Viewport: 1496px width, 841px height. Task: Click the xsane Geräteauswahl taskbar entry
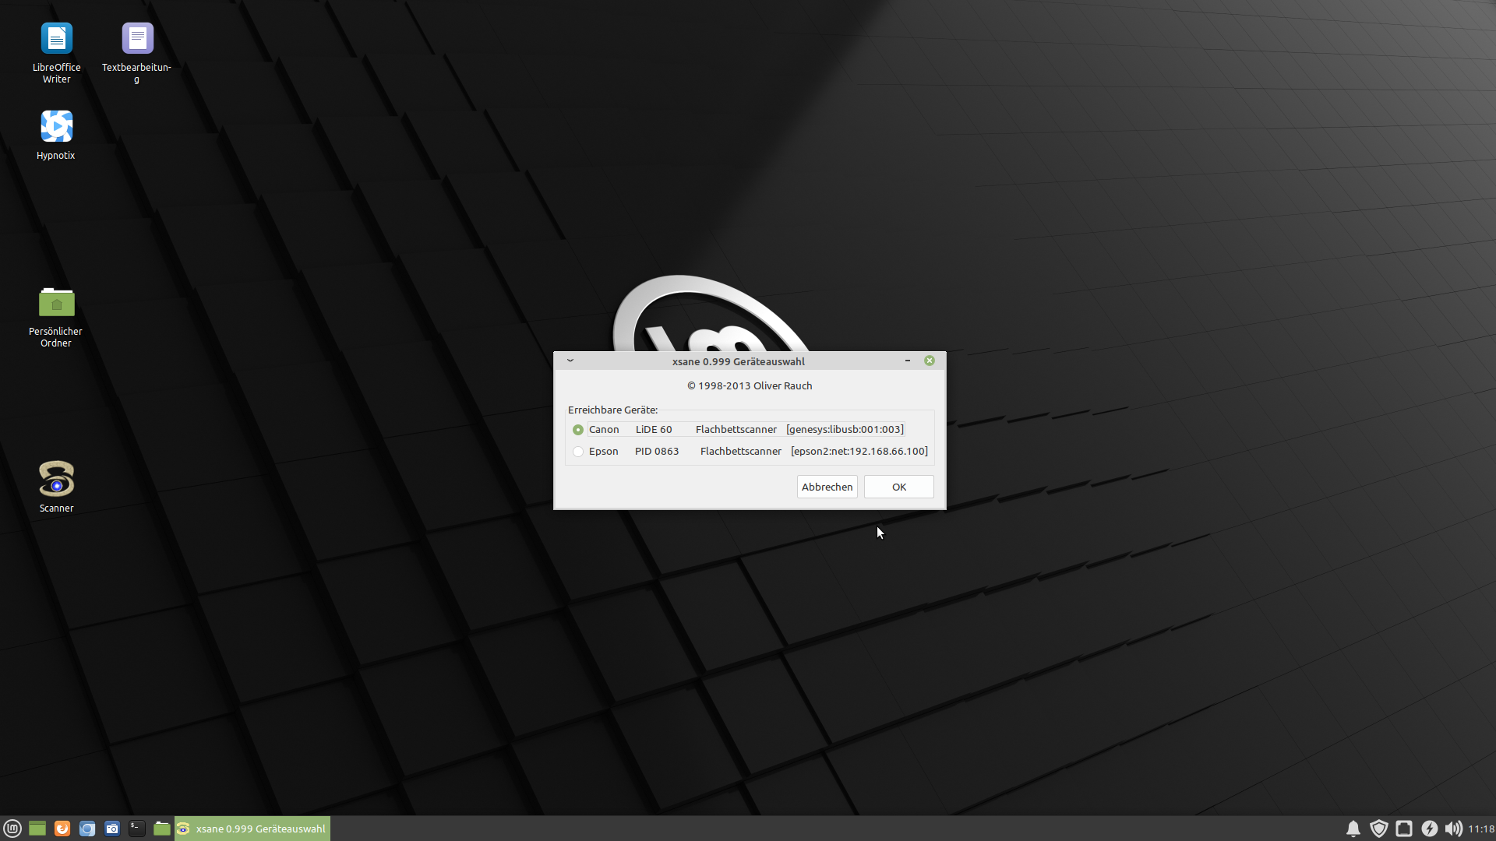point(252,829)
